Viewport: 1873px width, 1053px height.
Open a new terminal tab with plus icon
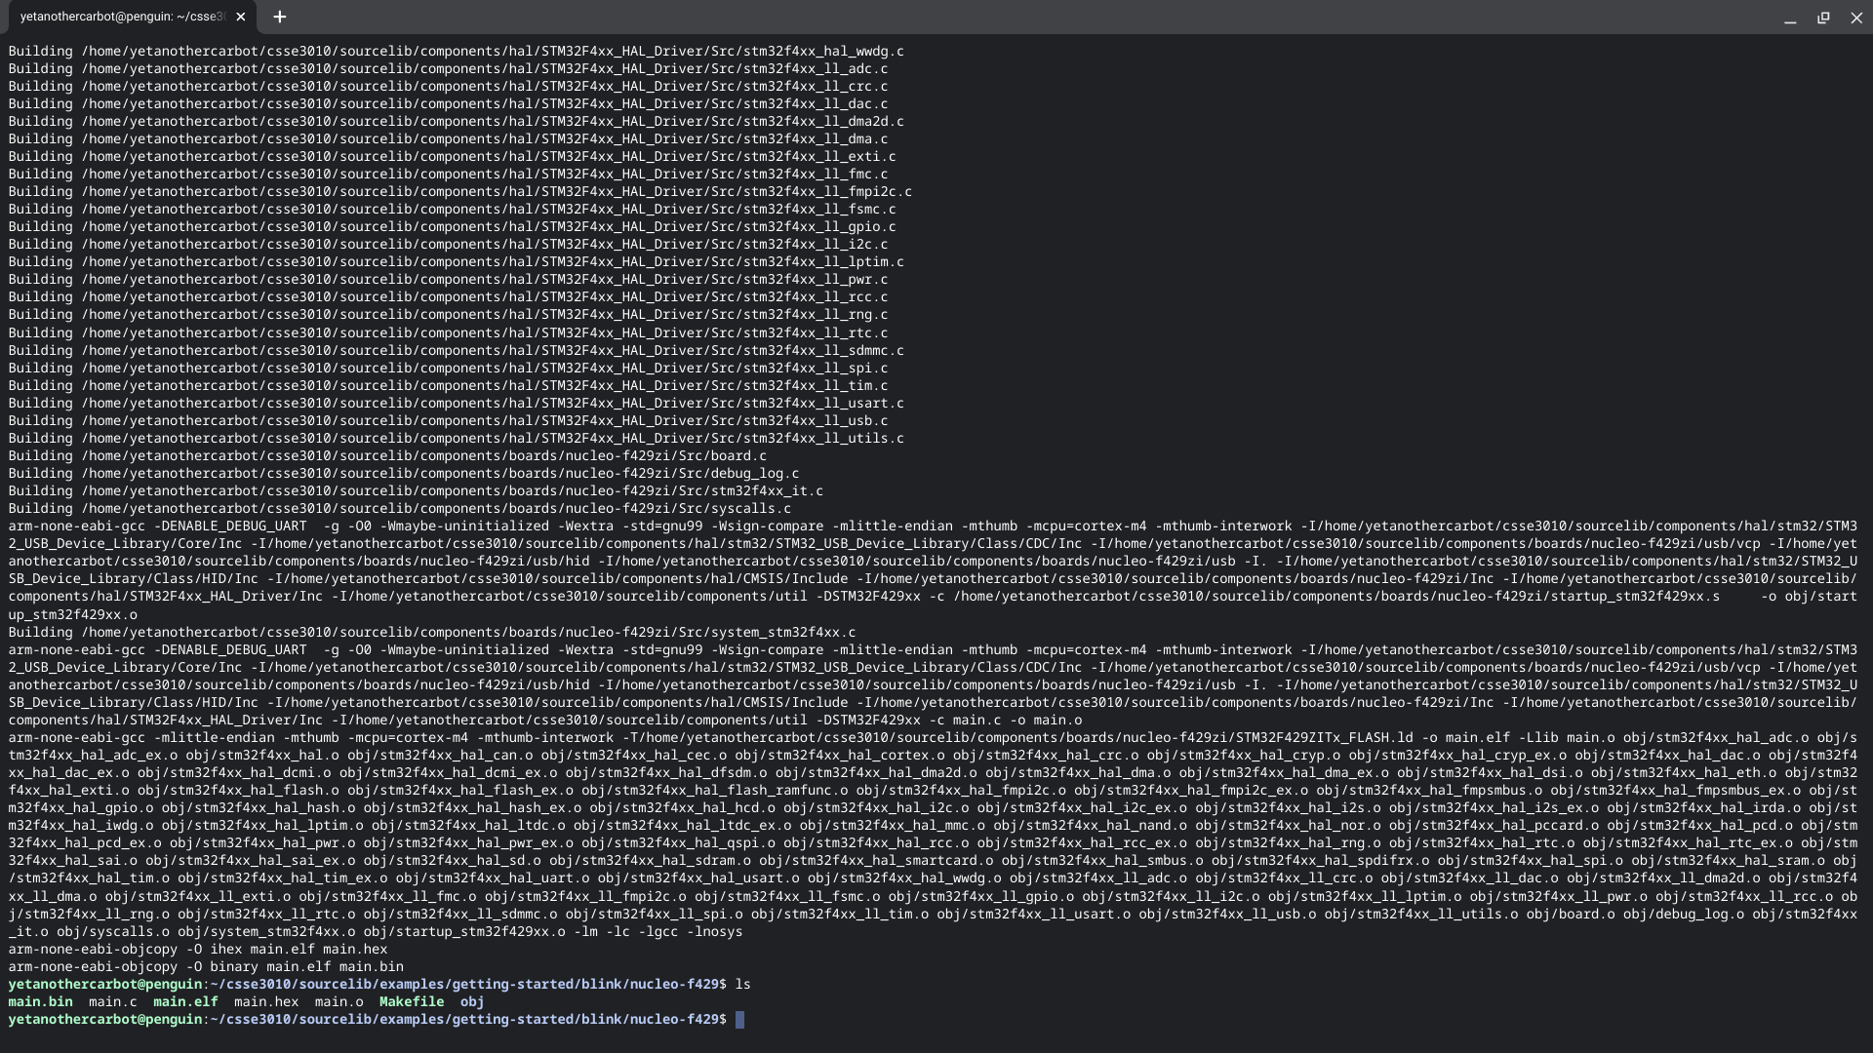(x=280, y=17)
